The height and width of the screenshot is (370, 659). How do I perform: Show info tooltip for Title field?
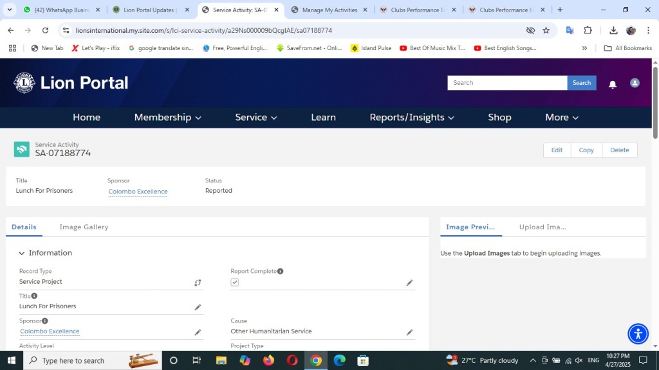pyautogui.click(x=35, y=295)
